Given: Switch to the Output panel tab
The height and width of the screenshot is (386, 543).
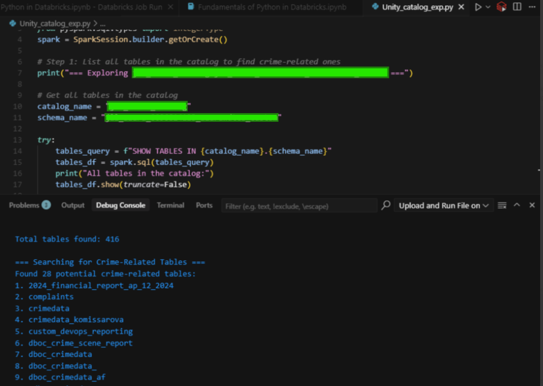Looking at the screenshot, I should pos(73,205).
